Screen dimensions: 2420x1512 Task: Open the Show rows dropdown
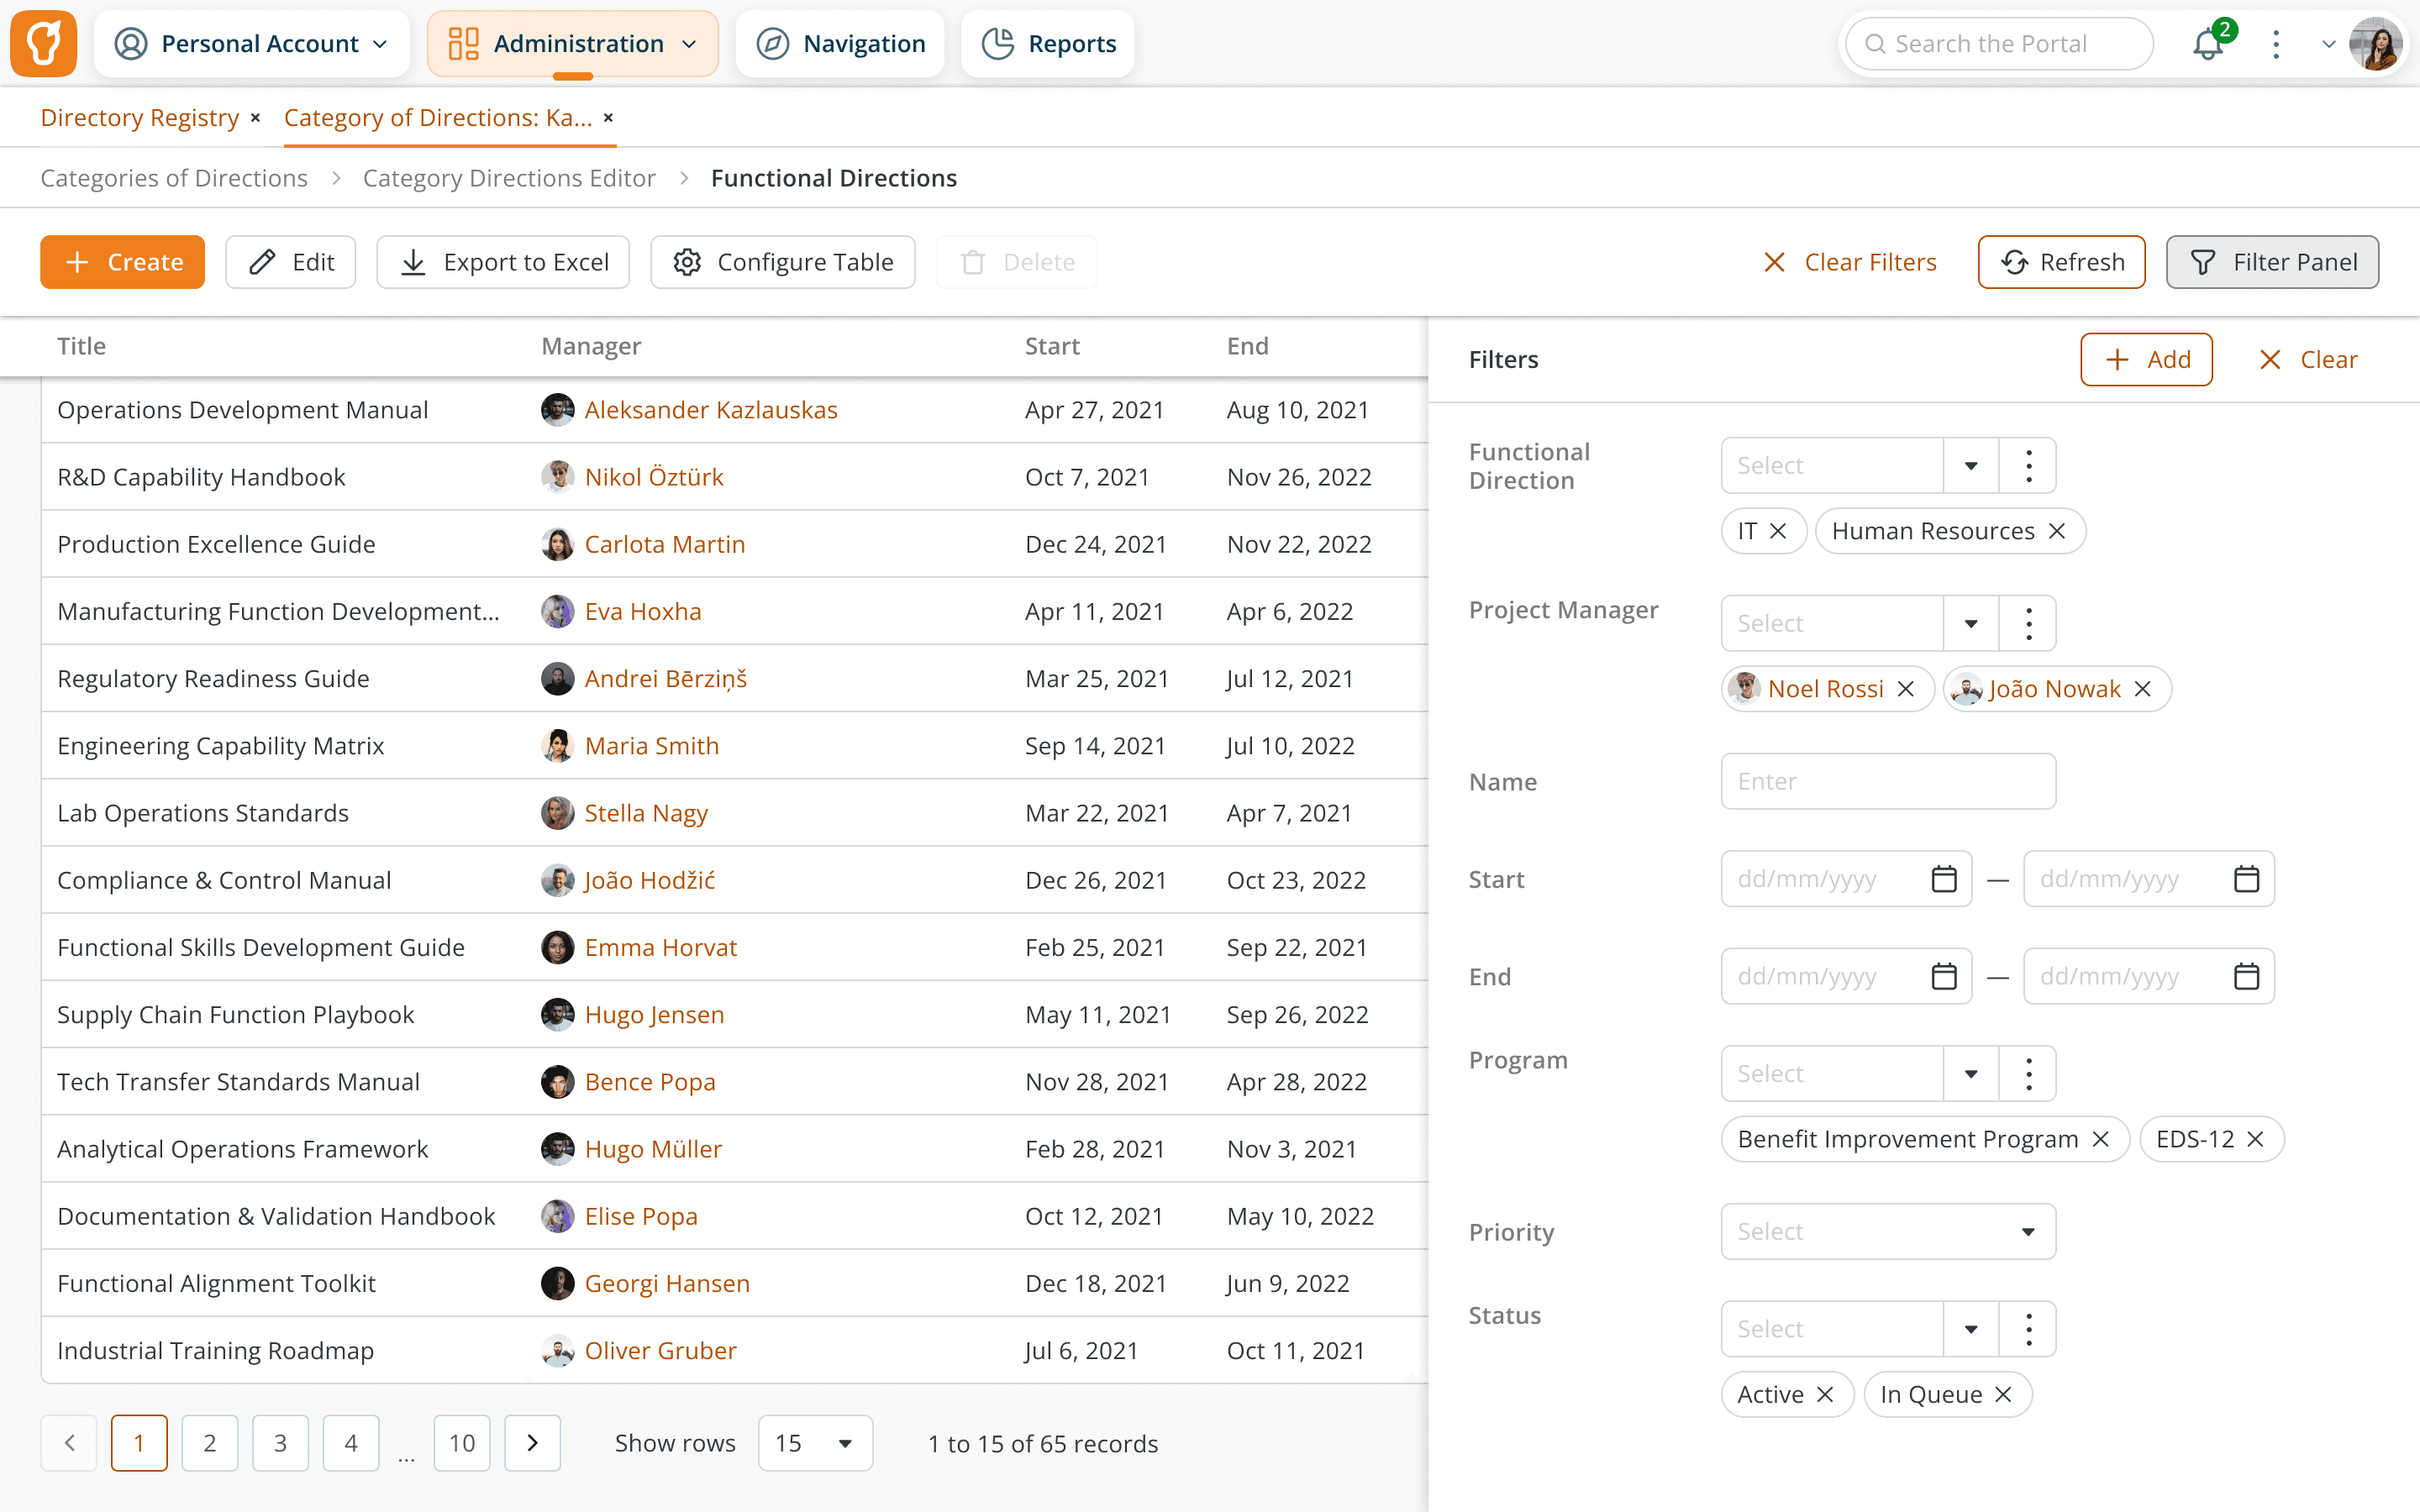815,1442
